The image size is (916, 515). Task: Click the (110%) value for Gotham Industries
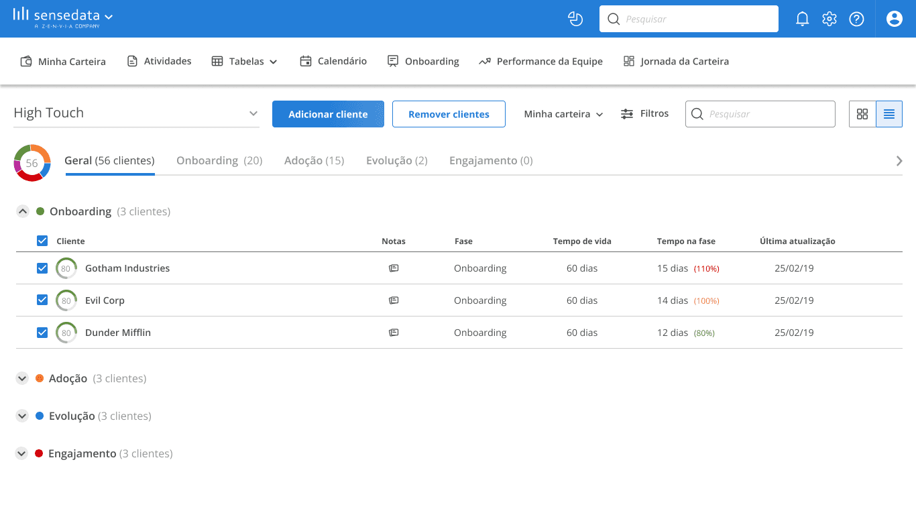click(707, 269)
